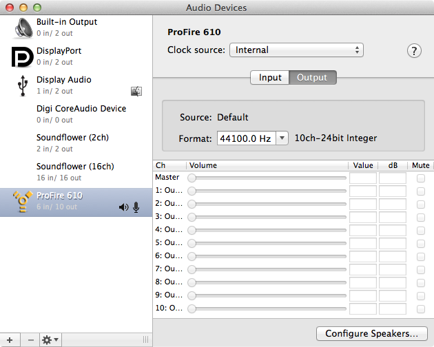Select Soundflower (16ch) device
The width and height of the screenshot is (434, 347).
(x=76, y=172)
